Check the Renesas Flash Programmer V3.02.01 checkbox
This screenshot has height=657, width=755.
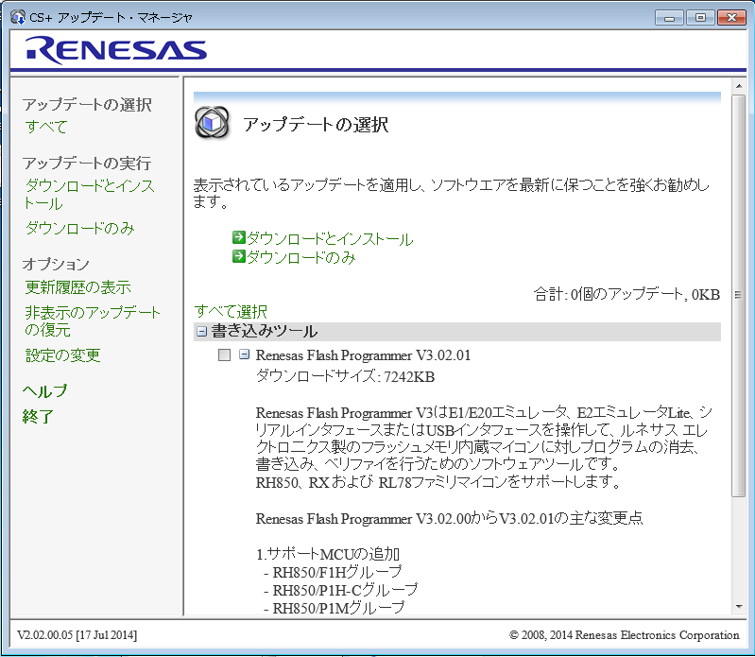[x=224, y=355]
